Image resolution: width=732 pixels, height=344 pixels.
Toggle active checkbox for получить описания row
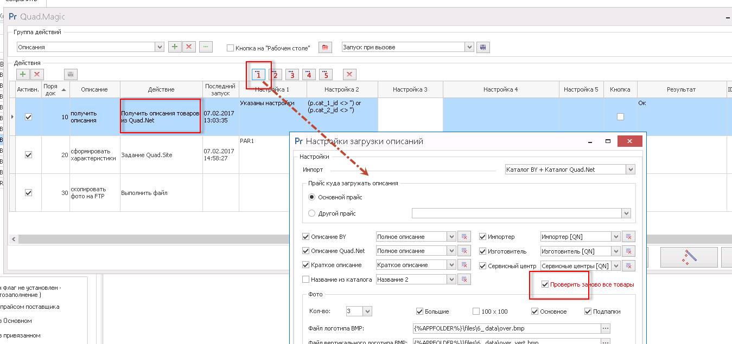(29, 116)
